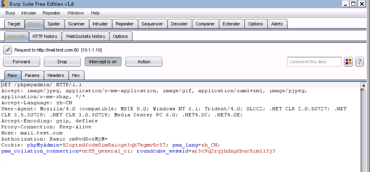Toggle the Intercept is on button
Viewport: 370px width, 172px height.
pyautogui.click(x=103, y=62)
